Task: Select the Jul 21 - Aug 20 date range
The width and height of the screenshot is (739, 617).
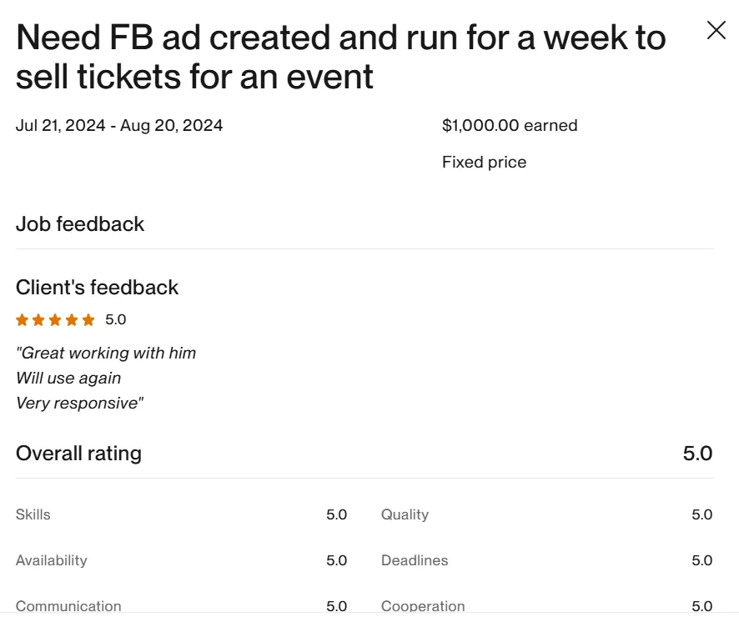Action: coord(119,125)
